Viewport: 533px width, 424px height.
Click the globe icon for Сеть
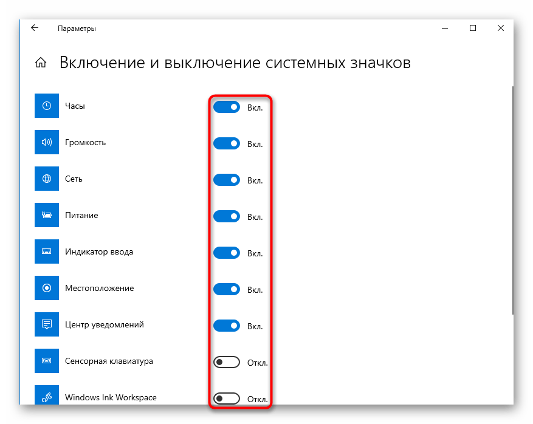[x=47, y=179]
